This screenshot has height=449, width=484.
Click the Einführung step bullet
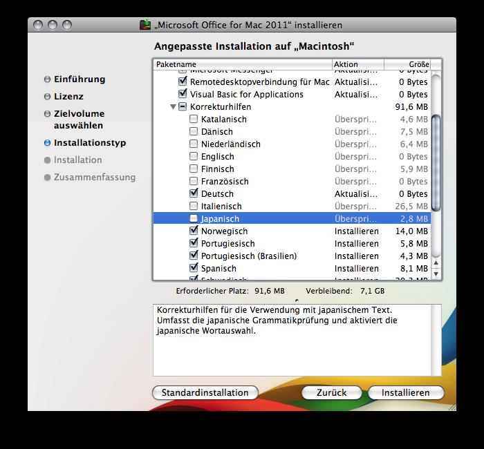pos(47,79)
